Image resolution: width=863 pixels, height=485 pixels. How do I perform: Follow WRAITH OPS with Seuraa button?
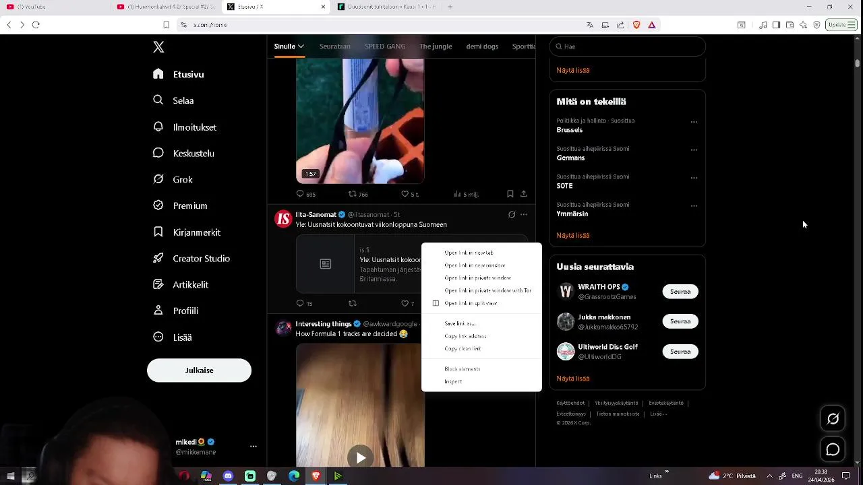point(680,292)
